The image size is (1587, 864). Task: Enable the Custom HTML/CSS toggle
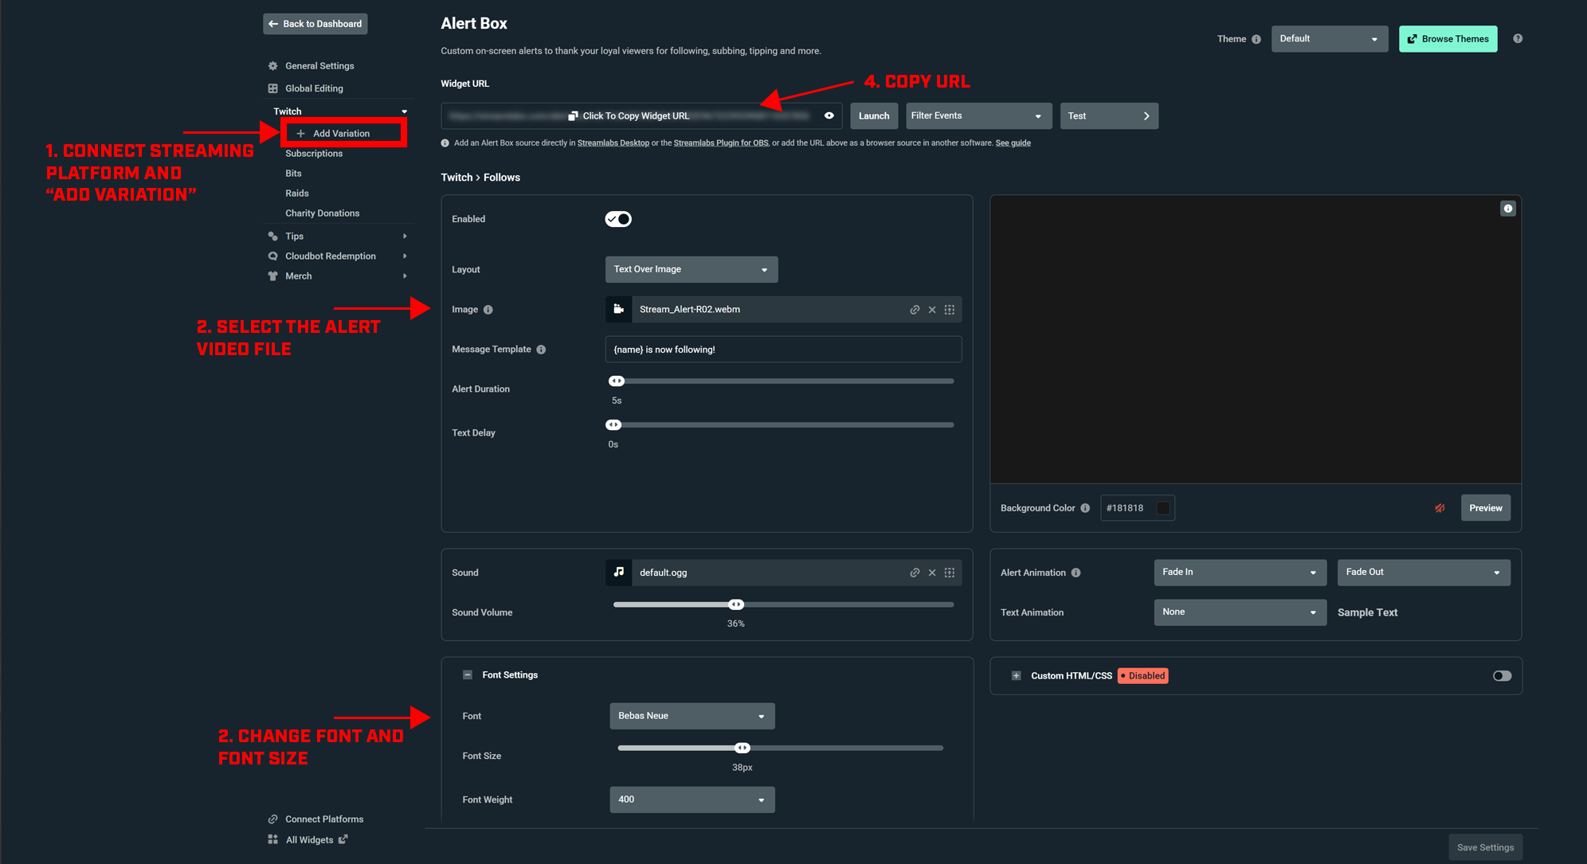[1502, 676]
